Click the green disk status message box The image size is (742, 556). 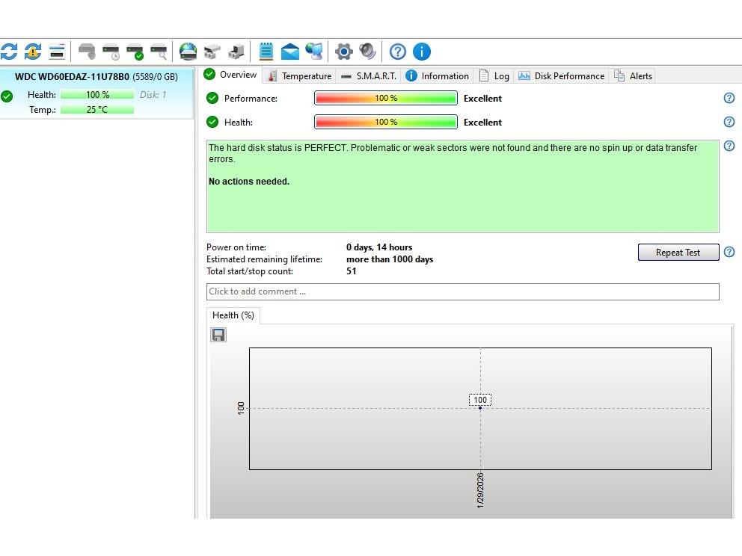coord(463,186)
